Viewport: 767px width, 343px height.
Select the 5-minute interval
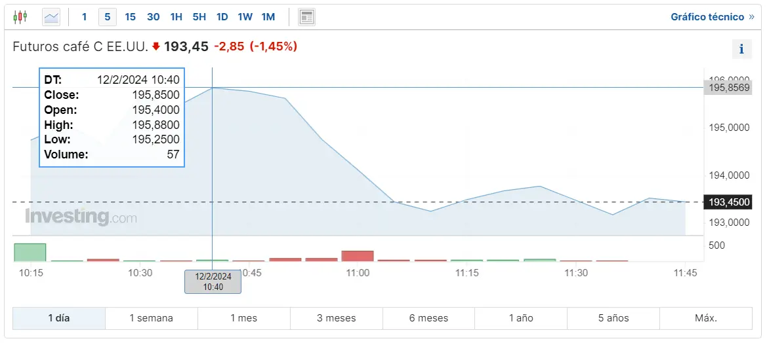tap(107, 17)
